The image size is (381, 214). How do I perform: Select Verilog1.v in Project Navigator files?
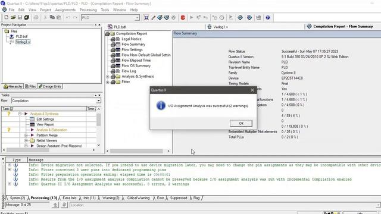(23, 42)
